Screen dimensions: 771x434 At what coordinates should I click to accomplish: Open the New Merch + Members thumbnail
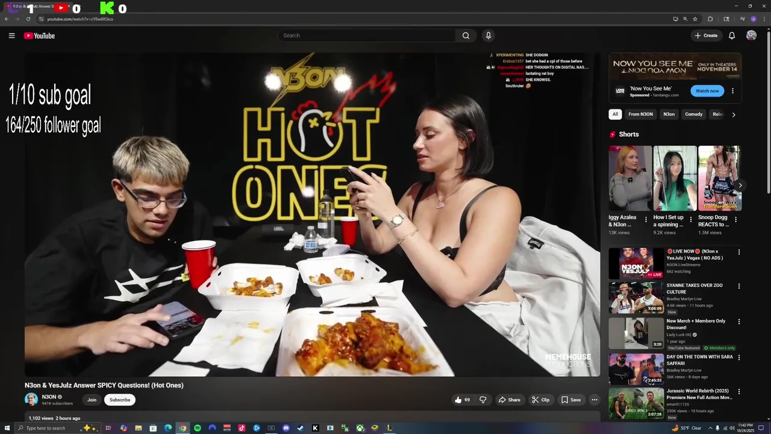[x=636, y=333]
